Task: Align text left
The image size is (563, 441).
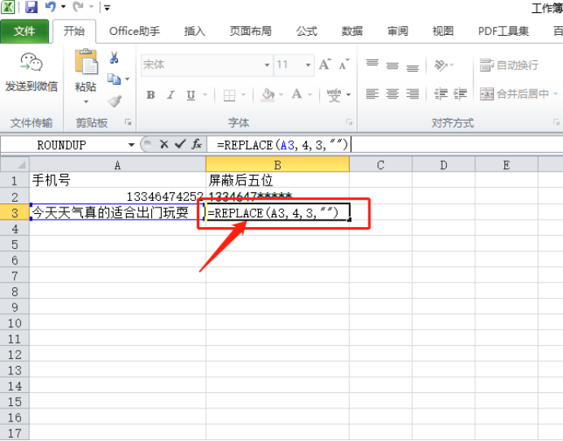Action: (x=373, y=94)
